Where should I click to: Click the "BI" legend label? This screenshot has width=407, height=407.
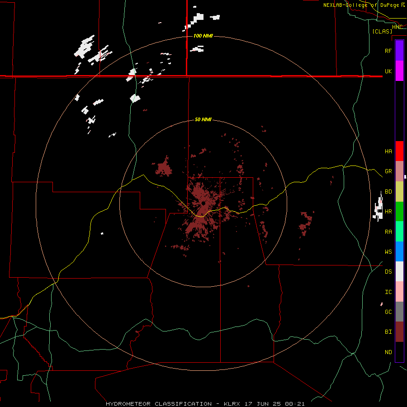388,332
